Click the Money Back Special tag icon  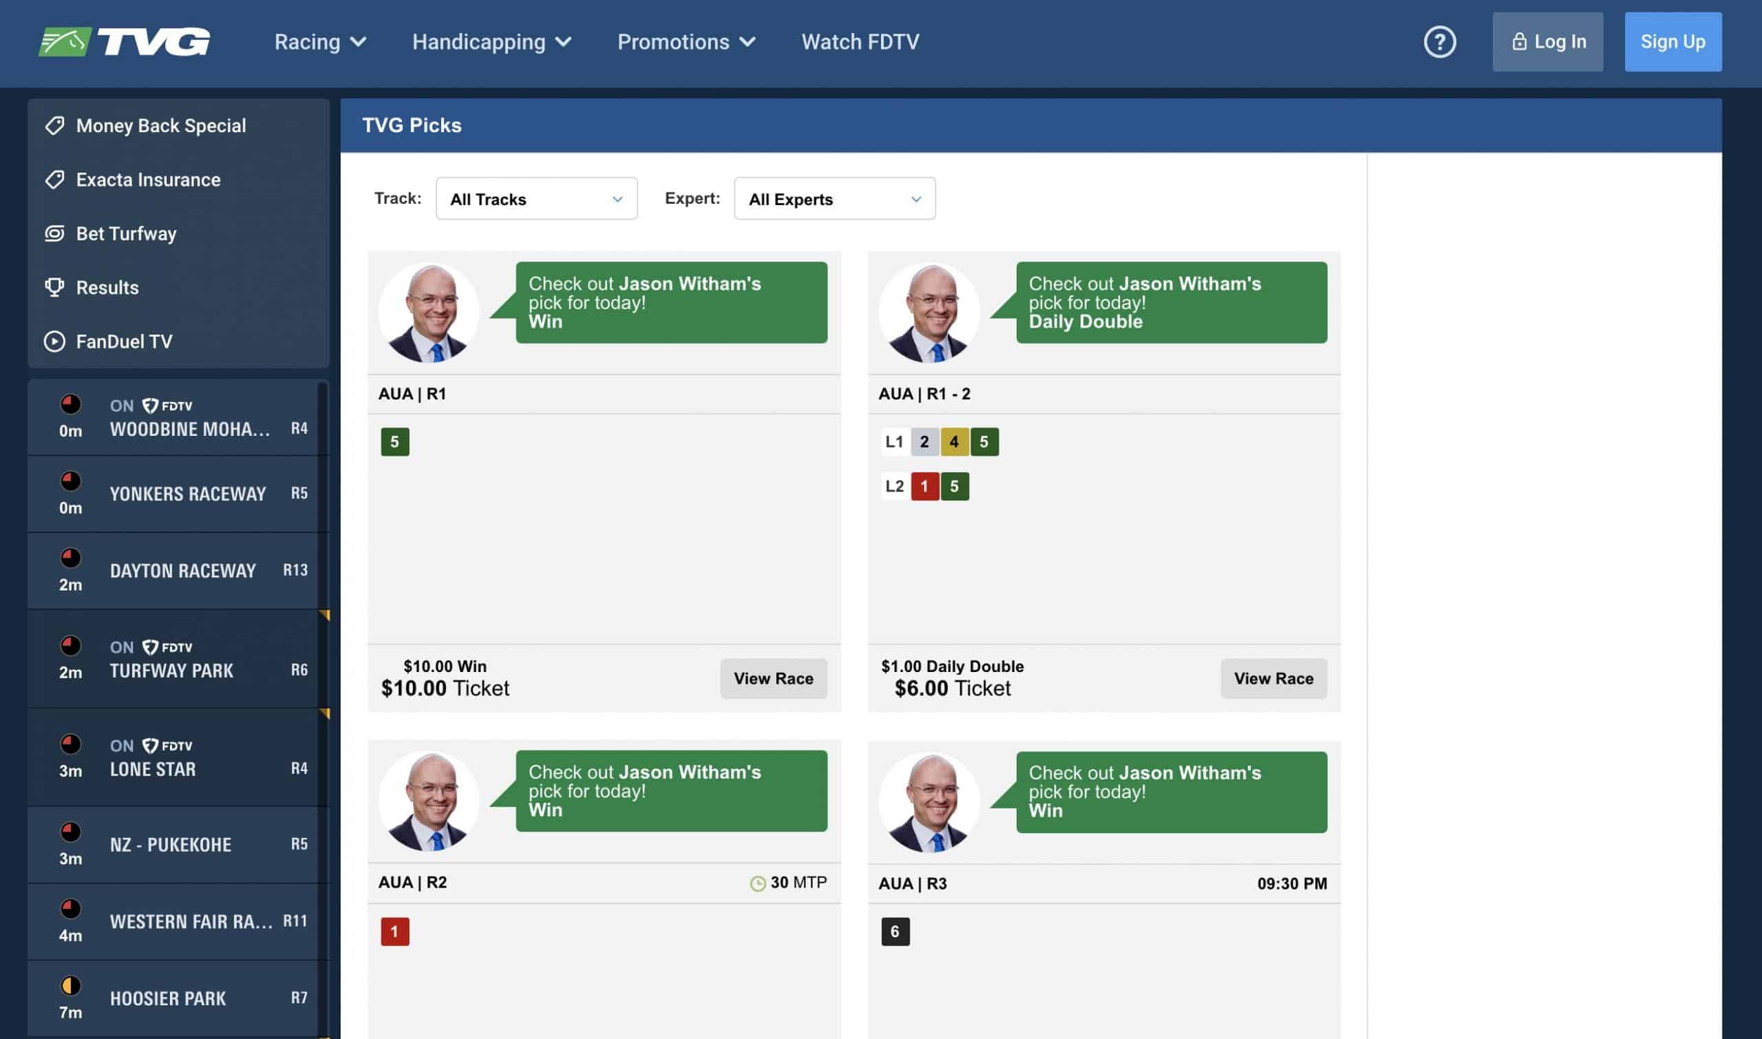(x=54, y=125)
